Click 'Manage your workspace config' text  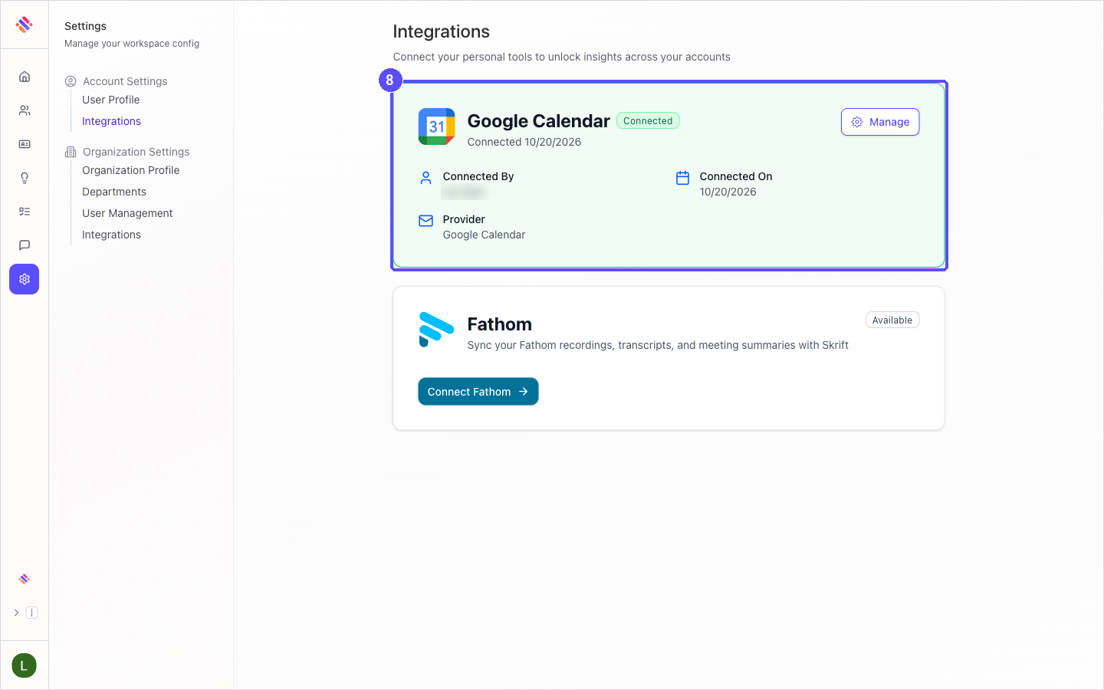(x=132, y=44)
